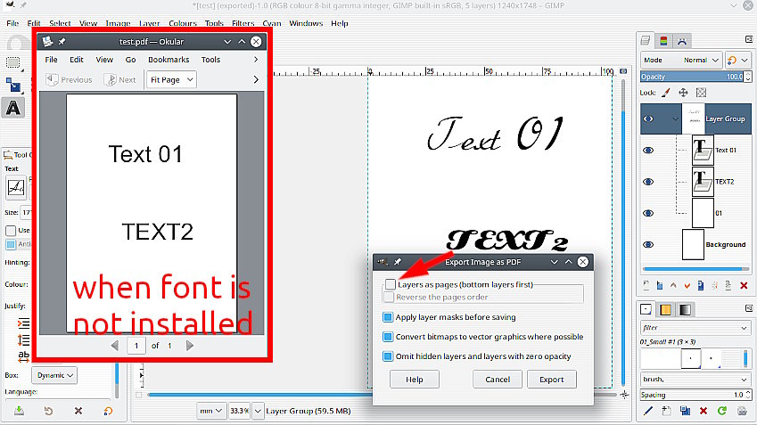Viewport: 757px width, 425px height.
Task: Delete tool preset icon in Tool Options
Action: (x=78, y=411)
